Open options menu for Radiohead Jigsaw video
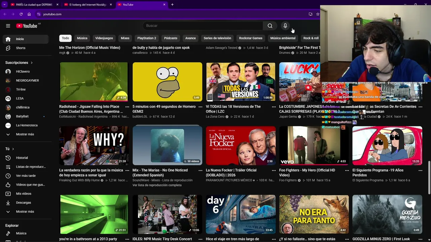 pos(127,107)
